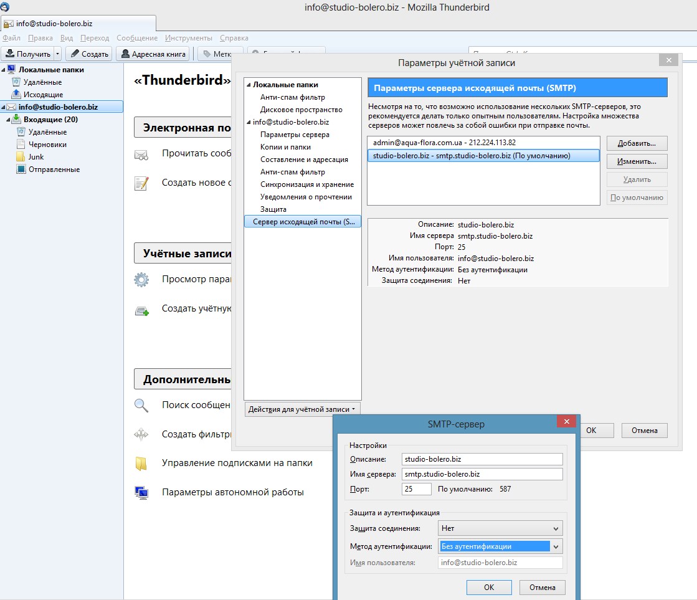Click the trash icon of Удалённые under Входящие
This screenshot has width=697, height=600.
(x=21, y=131)
